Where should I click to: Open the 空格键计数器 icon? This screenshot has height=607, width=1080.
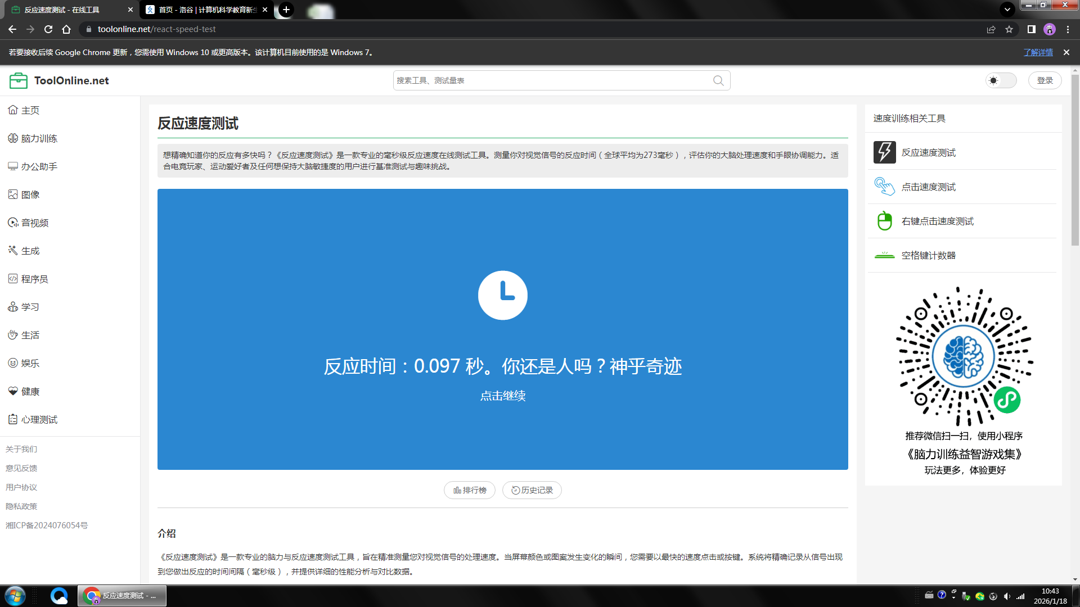point(884,255)
